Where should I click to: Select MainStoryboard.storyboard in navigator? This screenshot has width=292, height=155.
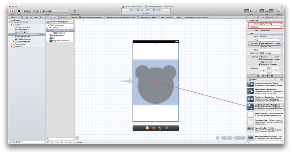coord(27,34)
